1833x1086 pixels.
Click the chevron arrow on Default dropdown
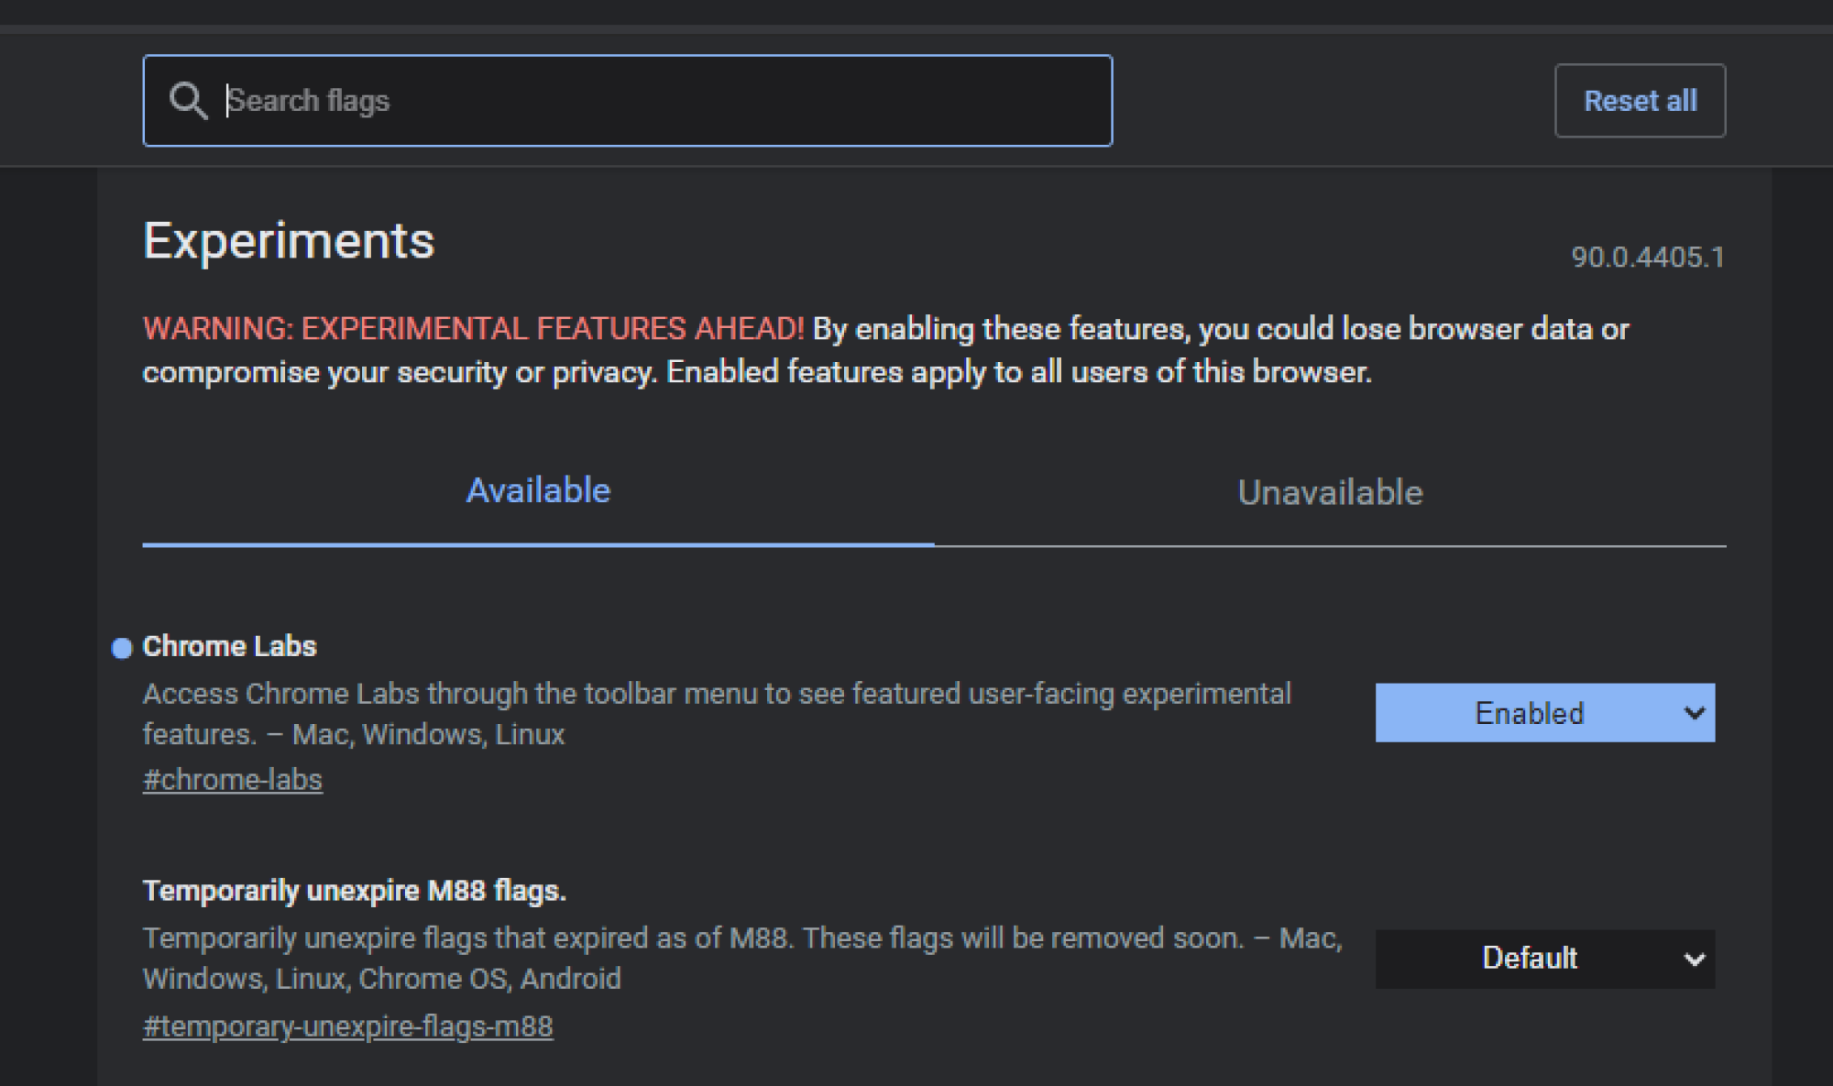(x=1694, y=960)
